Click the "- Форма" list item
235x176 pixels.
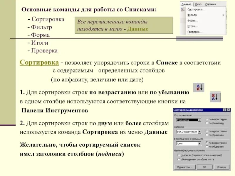(x=38, y=35)
